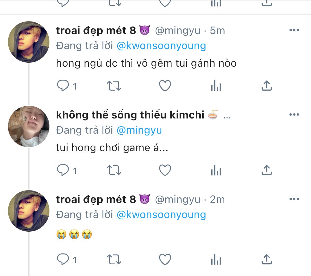Open the 'không thể sống thiếu kimchi' profile picture
This screenshot has width=311, height=276.
pos(29,126)
